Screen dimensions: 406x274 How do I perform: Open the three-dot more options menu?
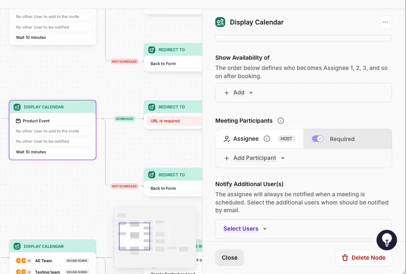coord(385,22)
